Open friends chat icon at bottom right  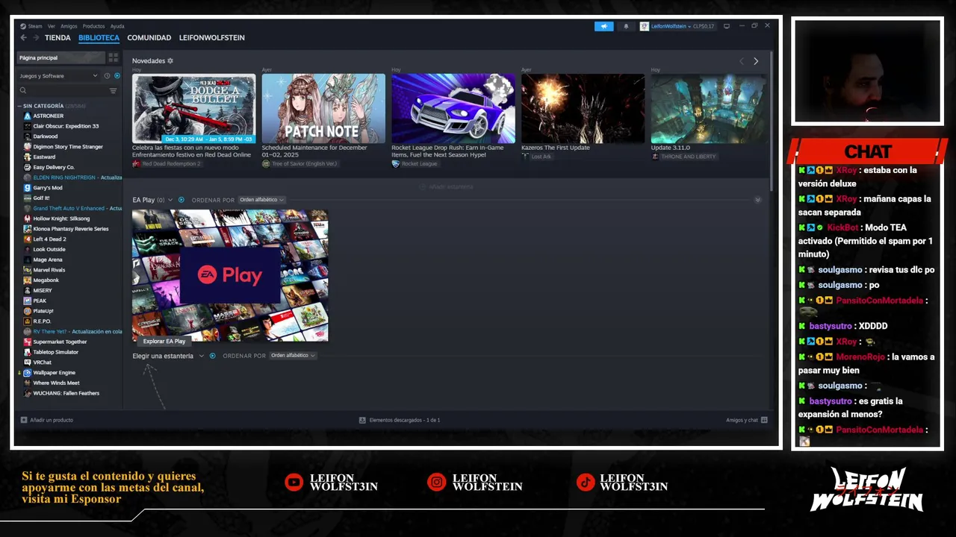pyautogui.click(x=764, y=420)
